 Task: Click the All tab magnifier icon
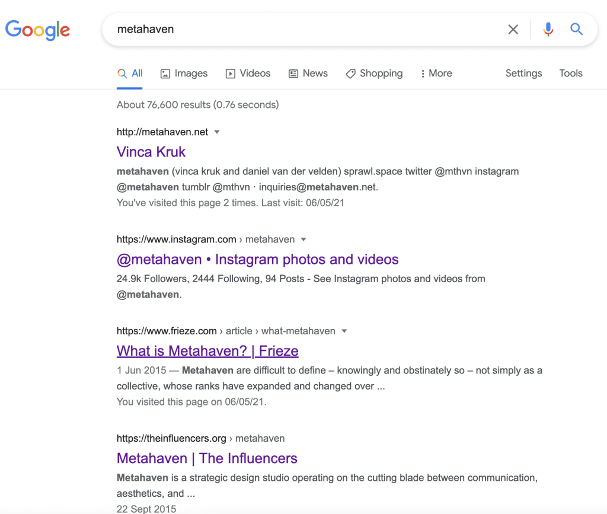[x=122, y=74]
